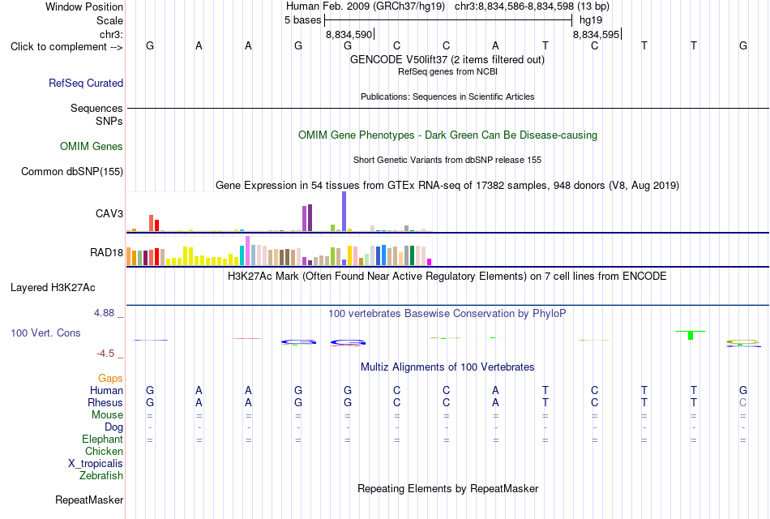This screenshot has height=519, width=770.
Task: Click '100 vertebrates Basewise Conservation by PhyloP' title
Action: 447,314
